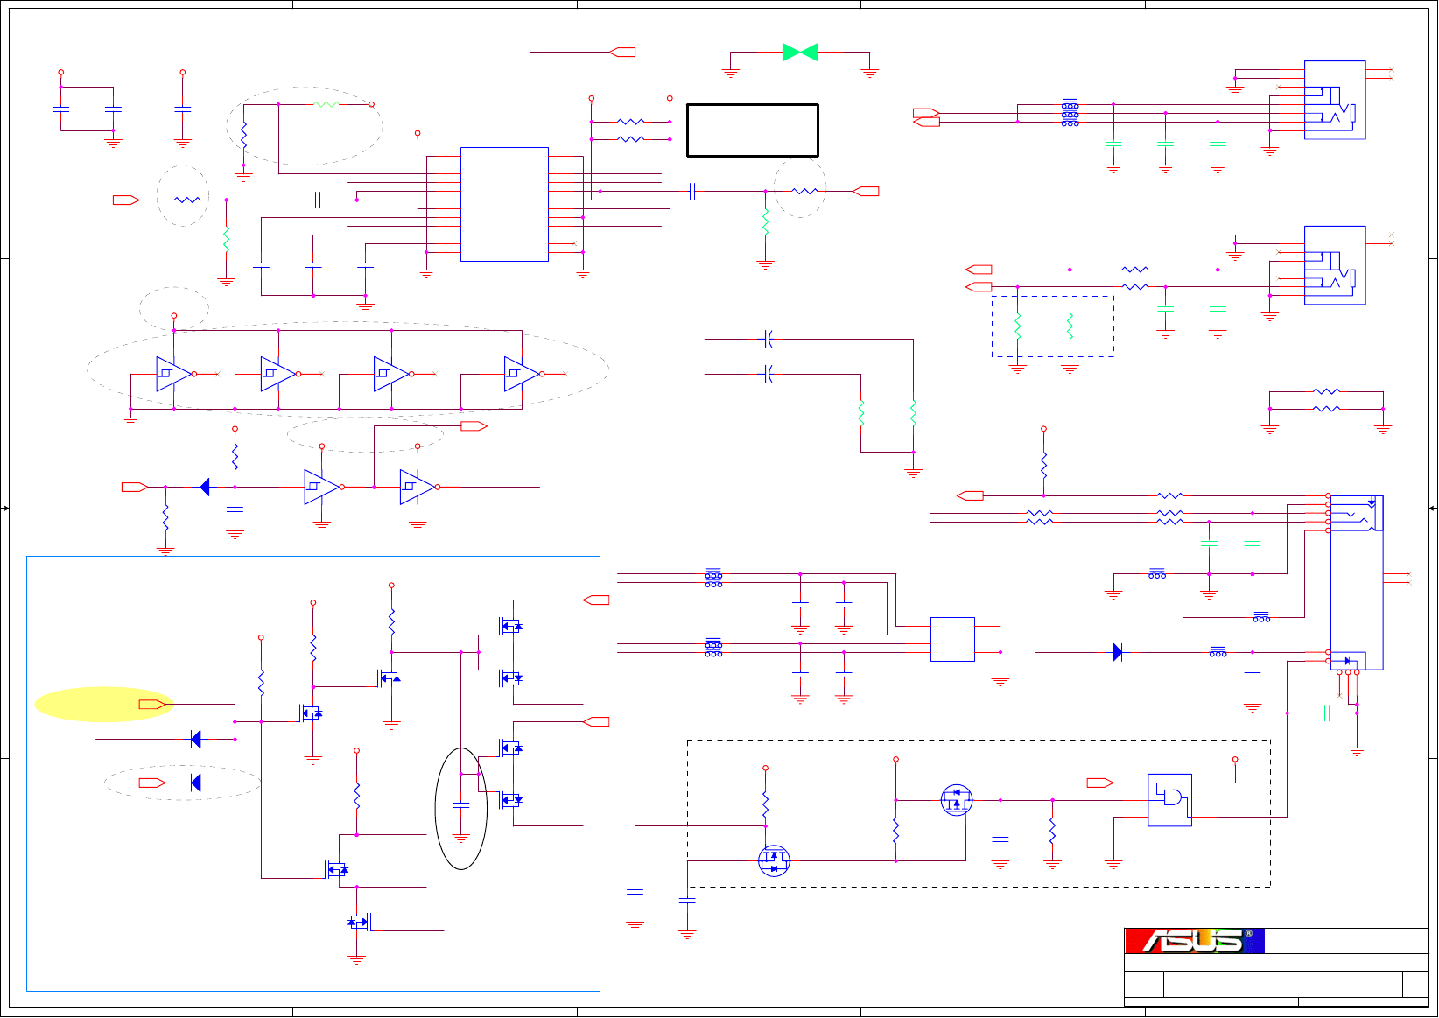Click the blue diode in series before the inductor

point(1118,652)
